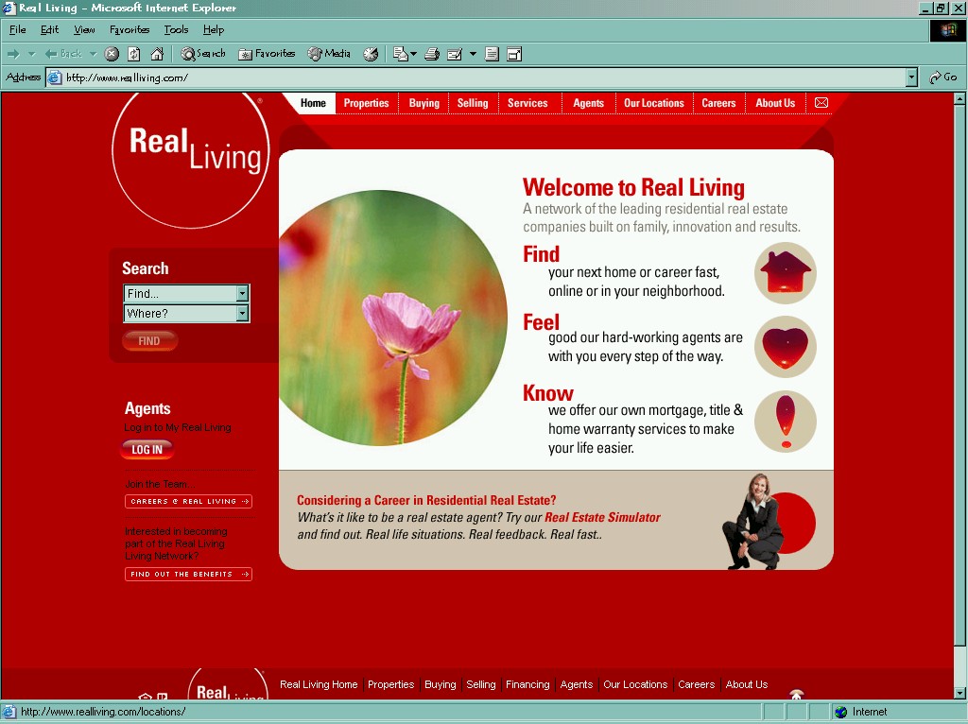Open the Help menu

214,29
